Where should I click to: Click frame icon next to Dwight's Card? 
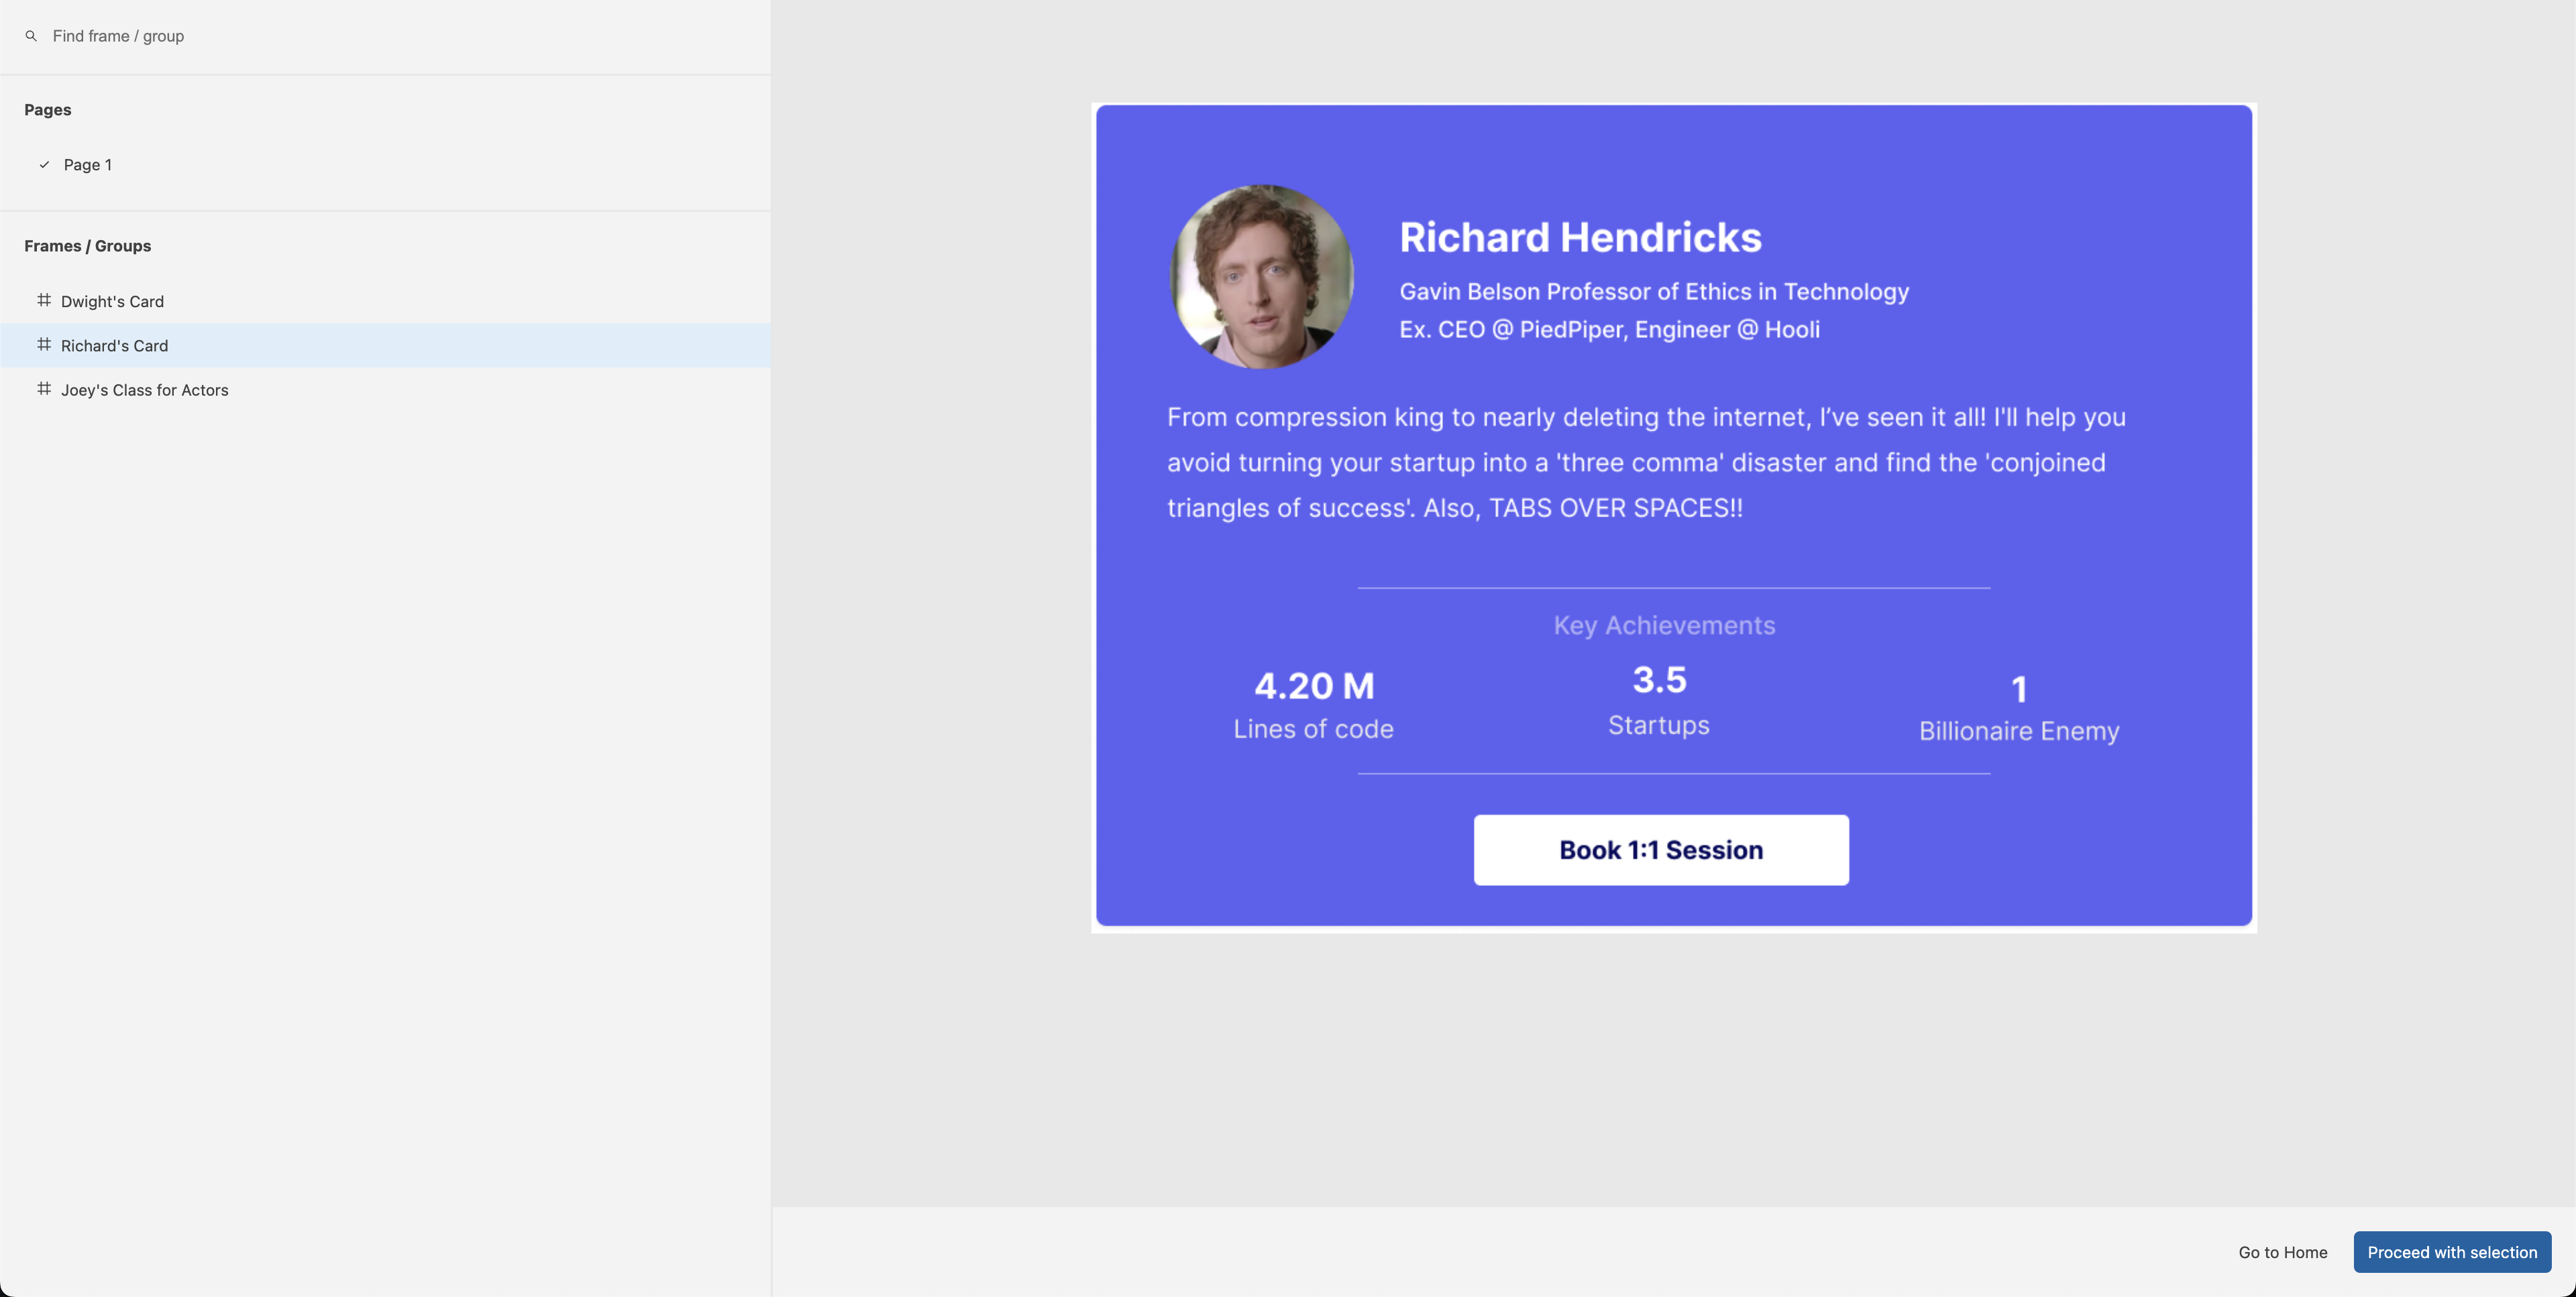[x=44, y=300]
